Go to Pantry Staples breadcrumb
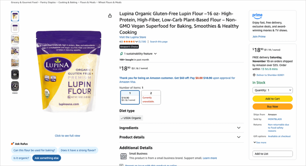306x166 pixels. [48, 2]
